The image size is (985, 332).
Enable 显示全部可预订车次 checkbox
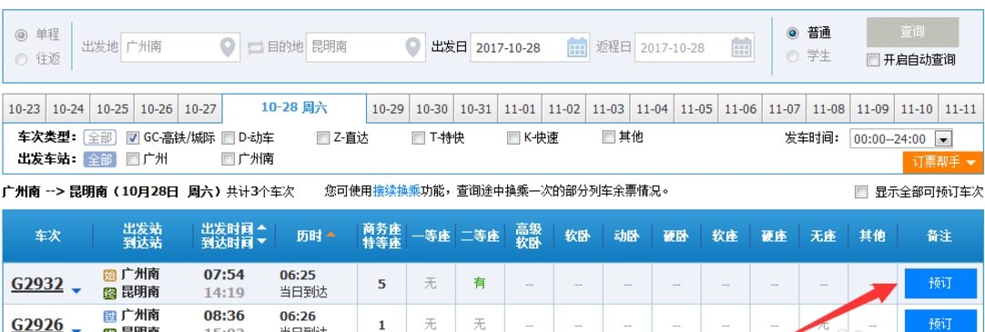coord(861,192)
